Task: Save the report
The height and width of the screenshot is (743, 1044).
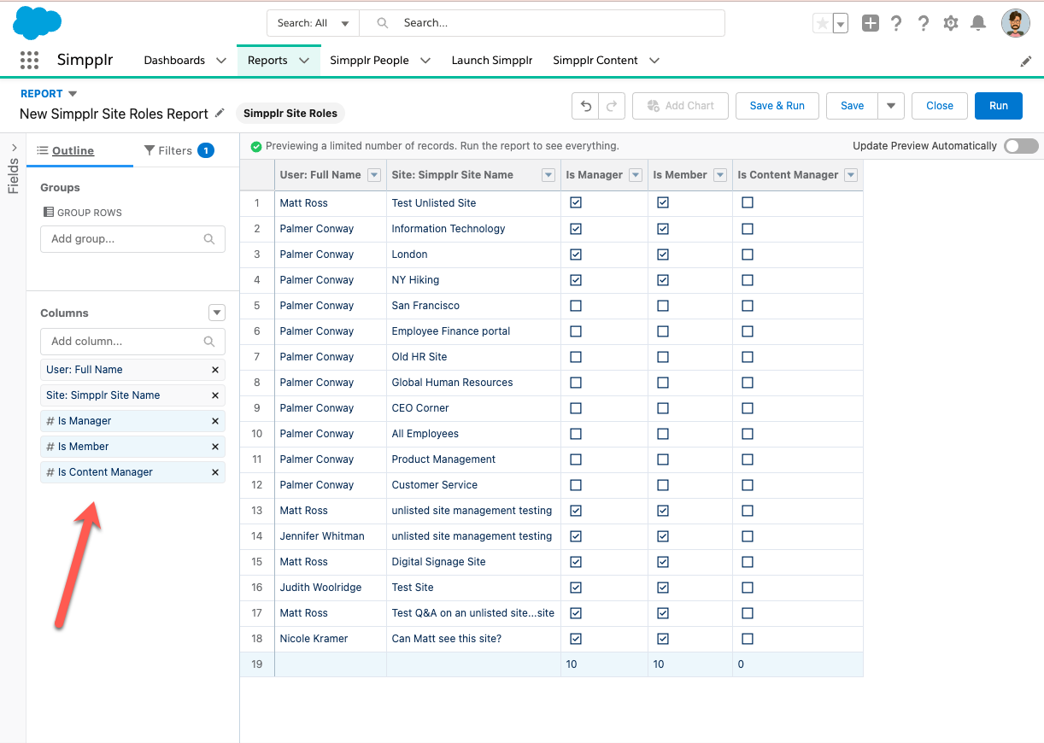Action: pos(853,106)
